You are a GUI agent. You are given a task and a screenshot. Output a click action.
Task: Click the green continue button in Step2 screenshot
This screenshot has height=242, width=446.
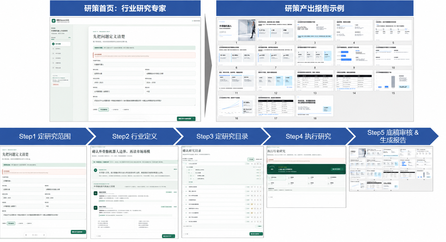pos(168,236)
